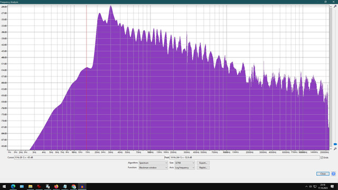This screenshot has height=190, width=338.
Task: Maximize the Frequency Analysis window
Action: pos(325,2)
